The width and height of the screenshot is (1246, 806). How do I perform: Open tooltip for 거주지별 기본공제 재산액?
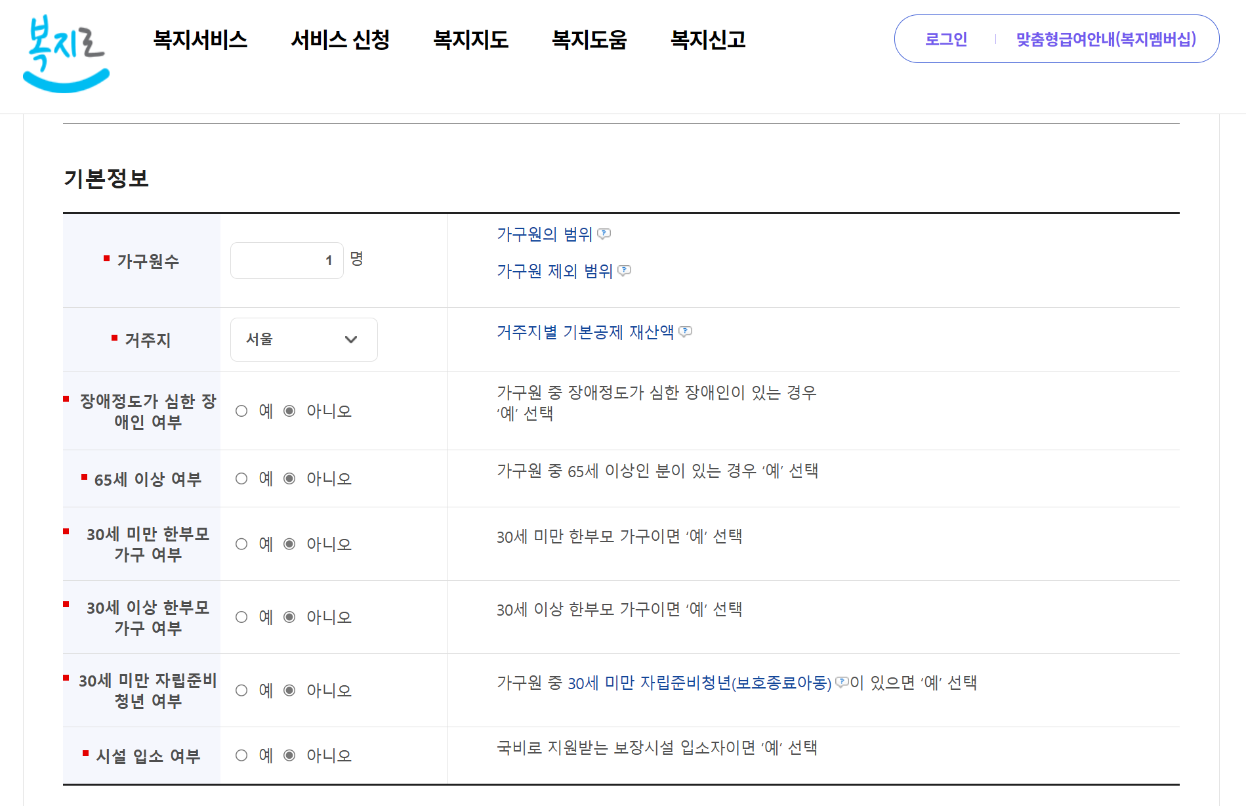pos(686,331)
